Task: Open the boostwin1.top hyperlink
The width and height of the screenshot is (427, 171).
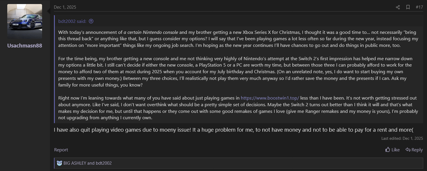Action: coord(270,98)
